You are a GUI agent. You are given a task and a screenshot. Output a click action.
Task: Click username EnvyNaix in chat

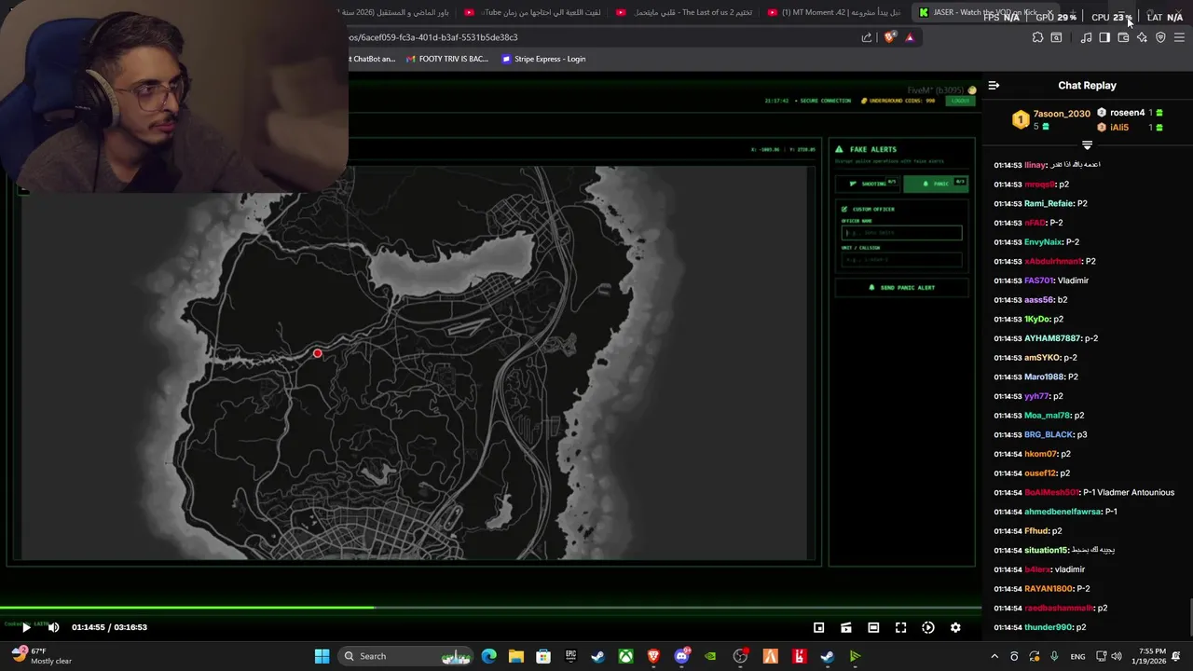[x=1043, y=242]
